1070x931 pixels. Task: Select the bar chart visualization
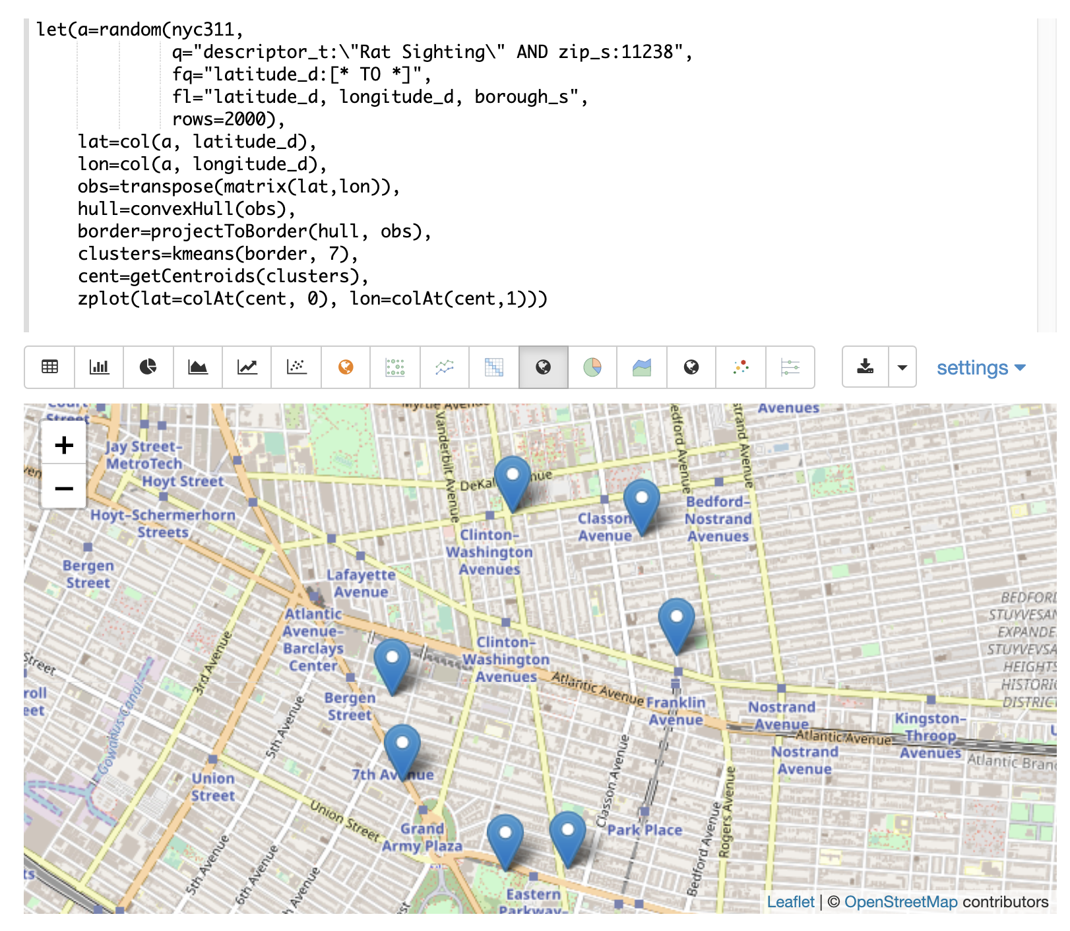(x=99, y=367)
